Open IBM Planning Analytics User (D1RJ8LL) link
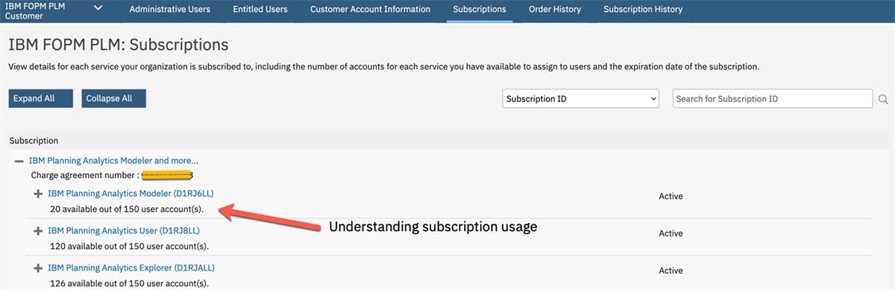Screen dimensions: 895x290 [x=123, y=231]
